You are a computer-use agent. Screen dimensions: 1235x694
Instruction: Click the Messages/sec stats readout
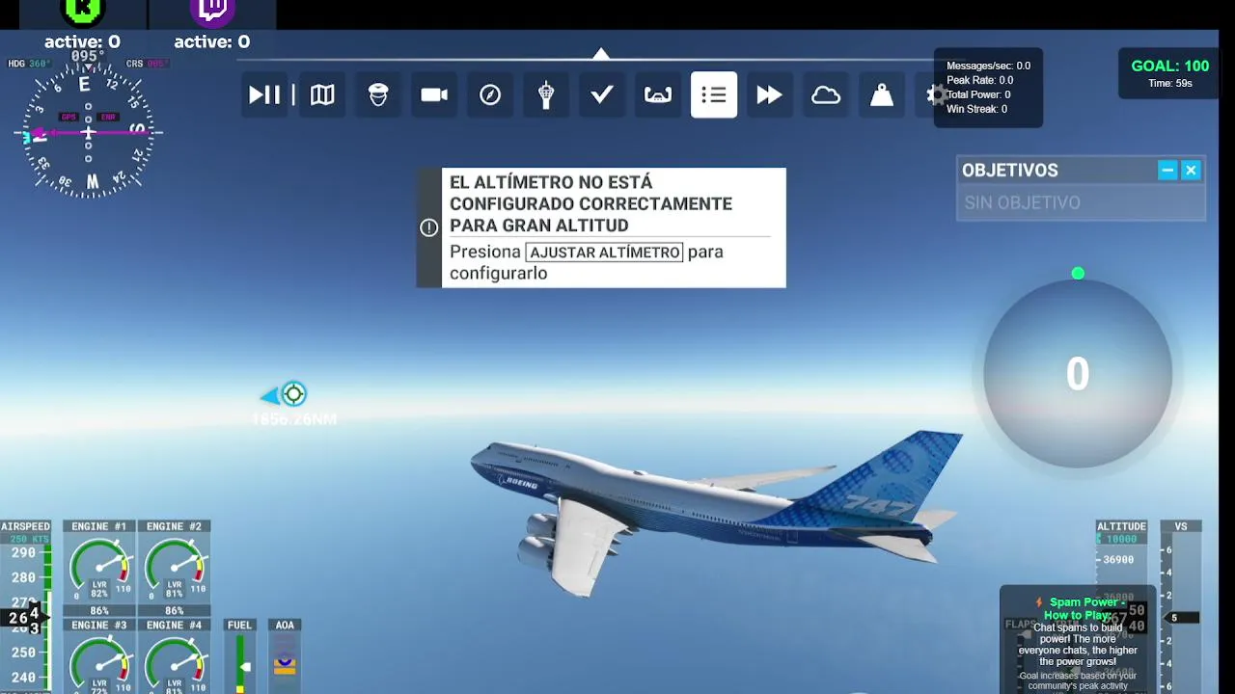click(988, 66)
